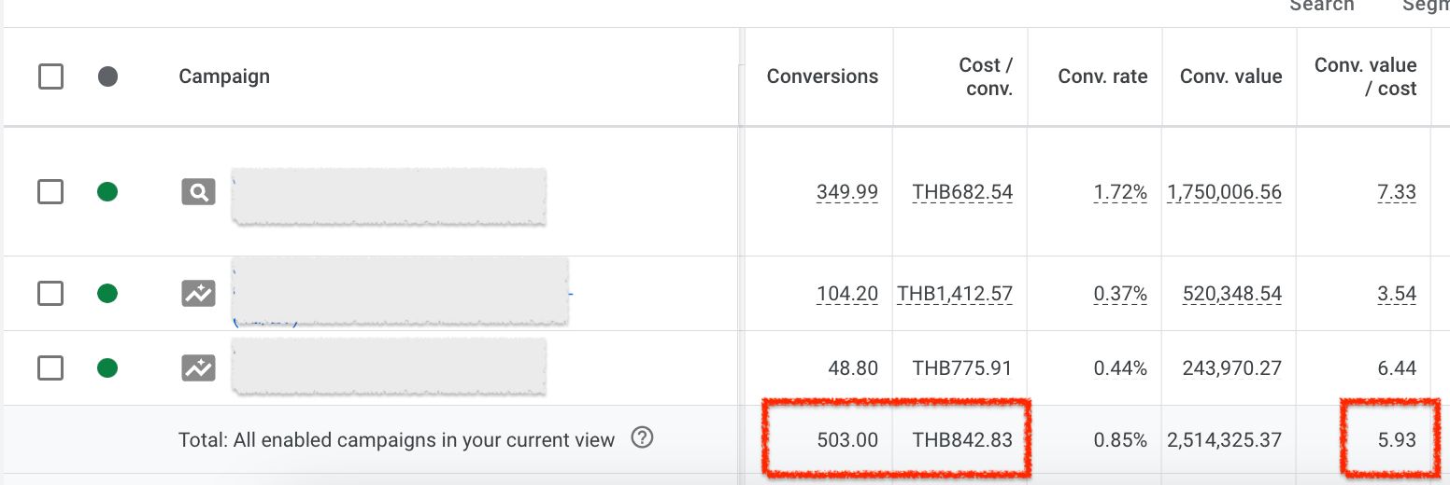Screen dimensions: 1450x485
Task: Click the grey status circle in header
Action: pos(107,76)
